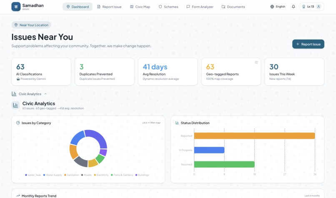Click the small chart icon in Civic Analytics toggle

(14, 94)
